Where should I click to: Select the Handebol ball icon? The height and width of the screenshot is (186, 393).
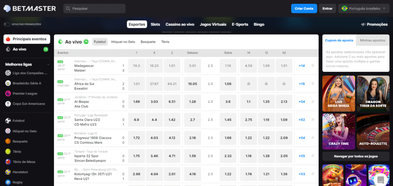point(8,172)
